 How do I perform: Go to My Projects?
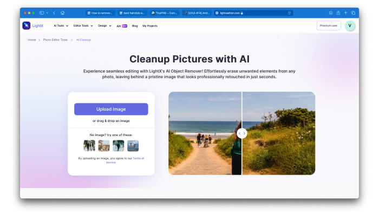(x=150, y=26)
